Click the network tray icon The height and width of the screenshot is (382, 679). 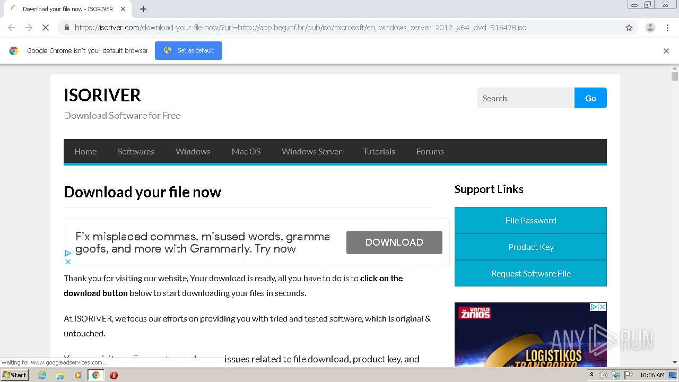pos(616,375)
